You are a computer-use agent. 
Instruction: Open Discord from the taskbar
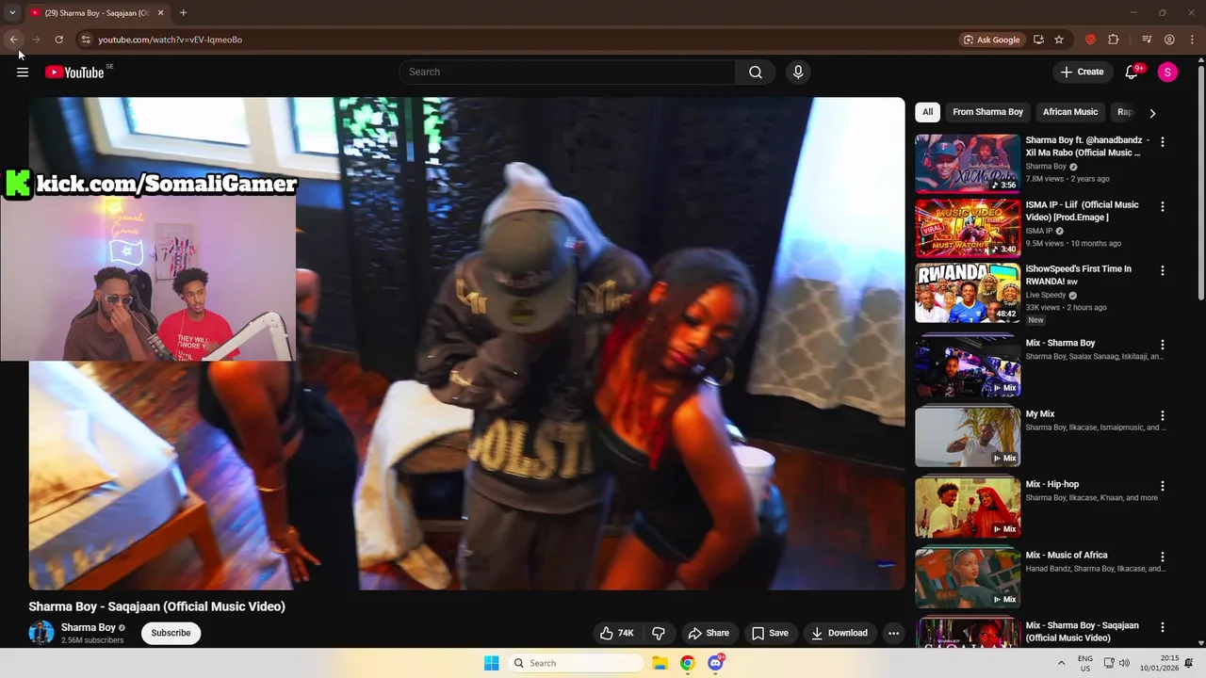point(715,663)
